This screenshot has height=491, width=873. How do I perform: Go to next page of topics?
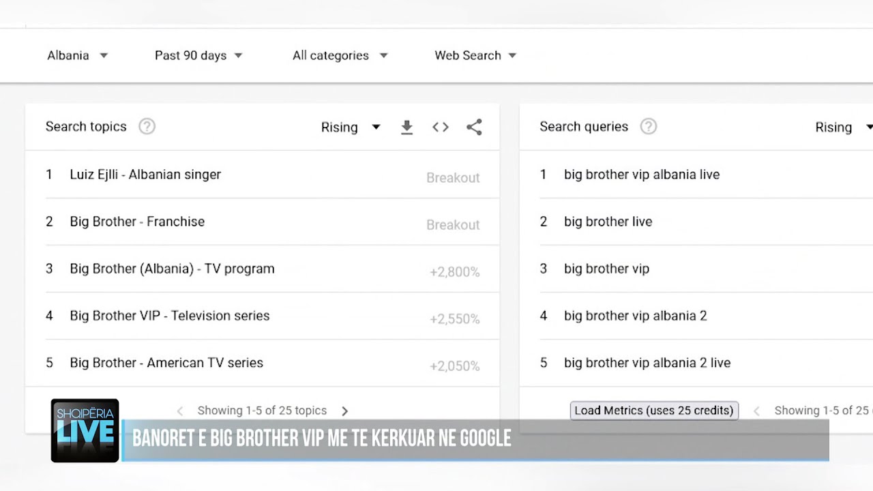(x=344, y=411)
